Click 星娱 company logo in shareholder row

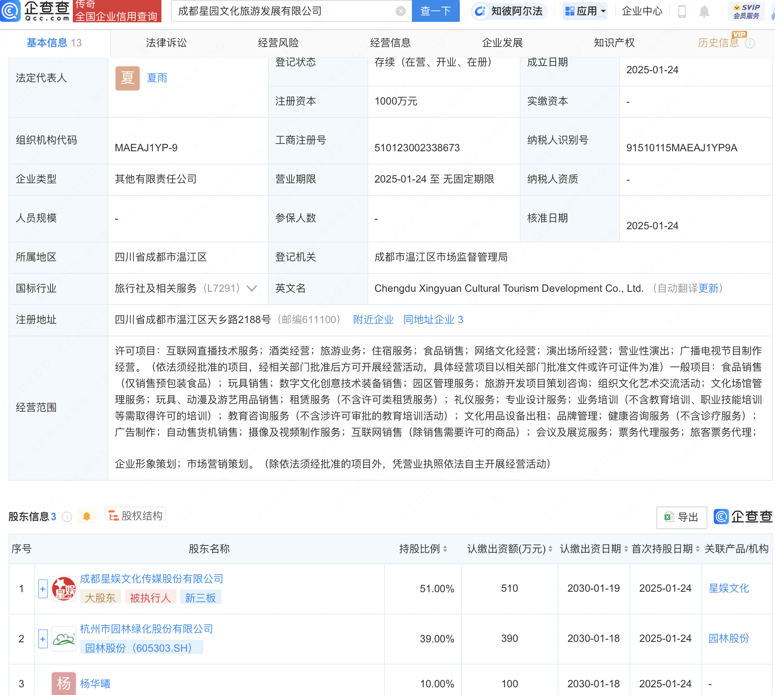[64, 588]
